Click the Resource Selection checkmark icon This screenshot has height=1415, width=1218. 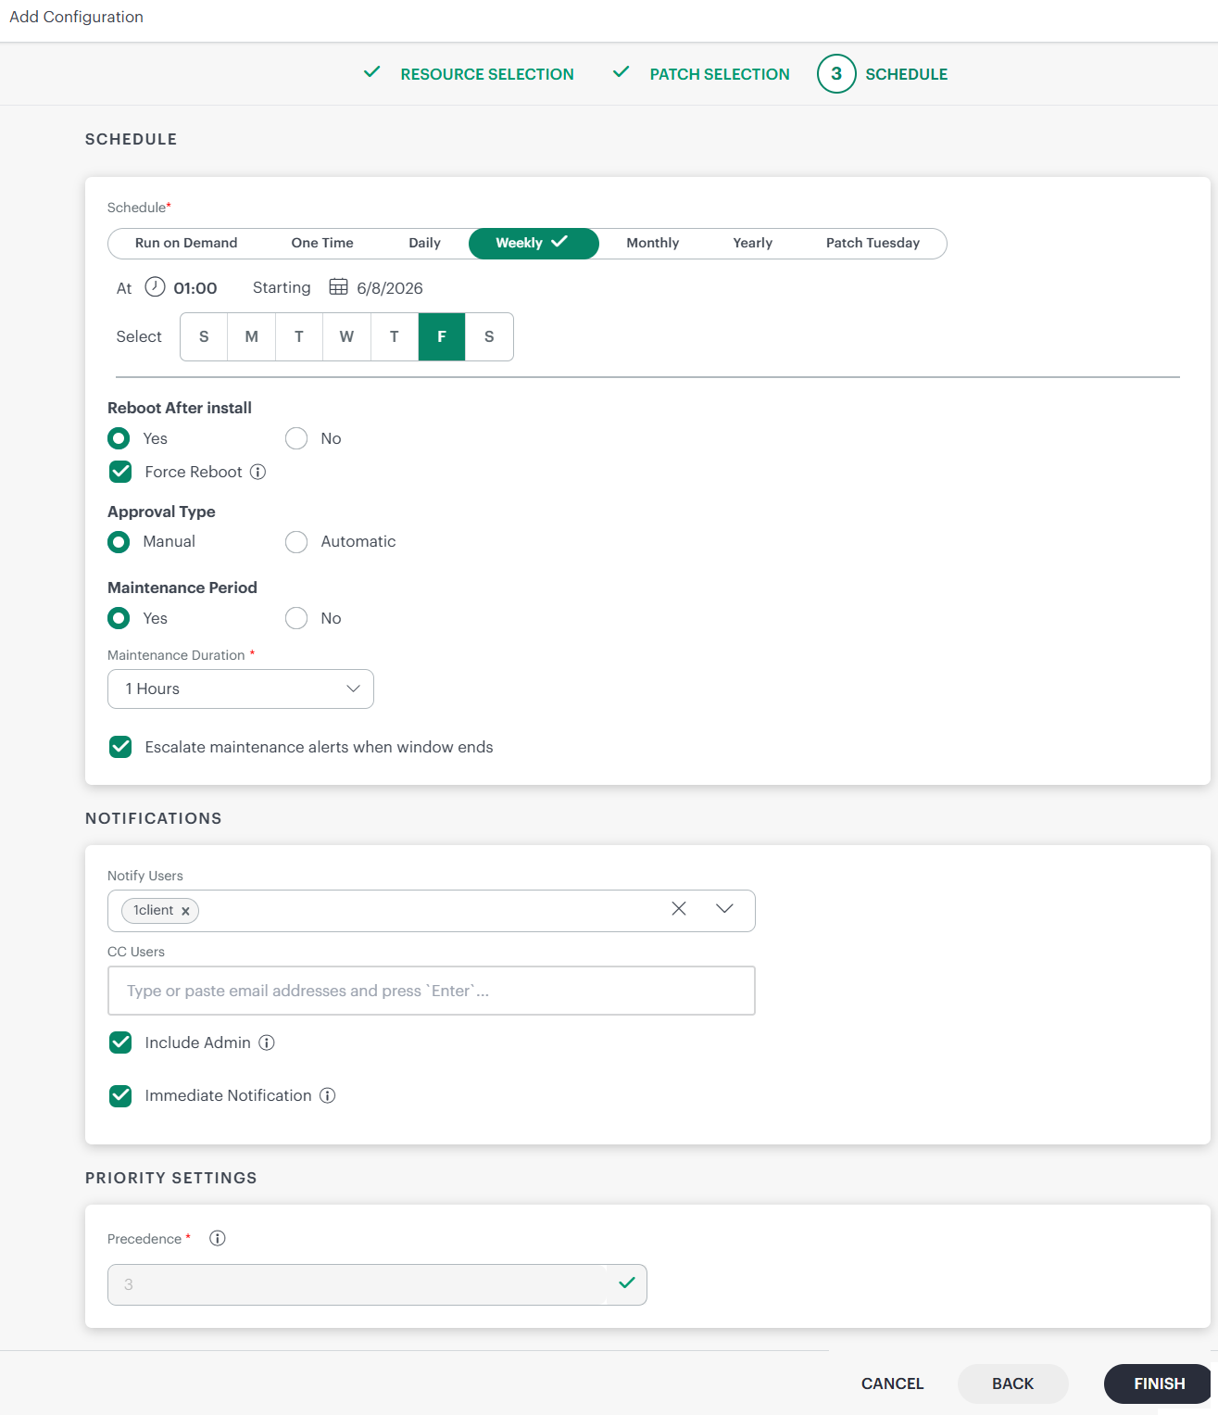click(x=372, y=72)
